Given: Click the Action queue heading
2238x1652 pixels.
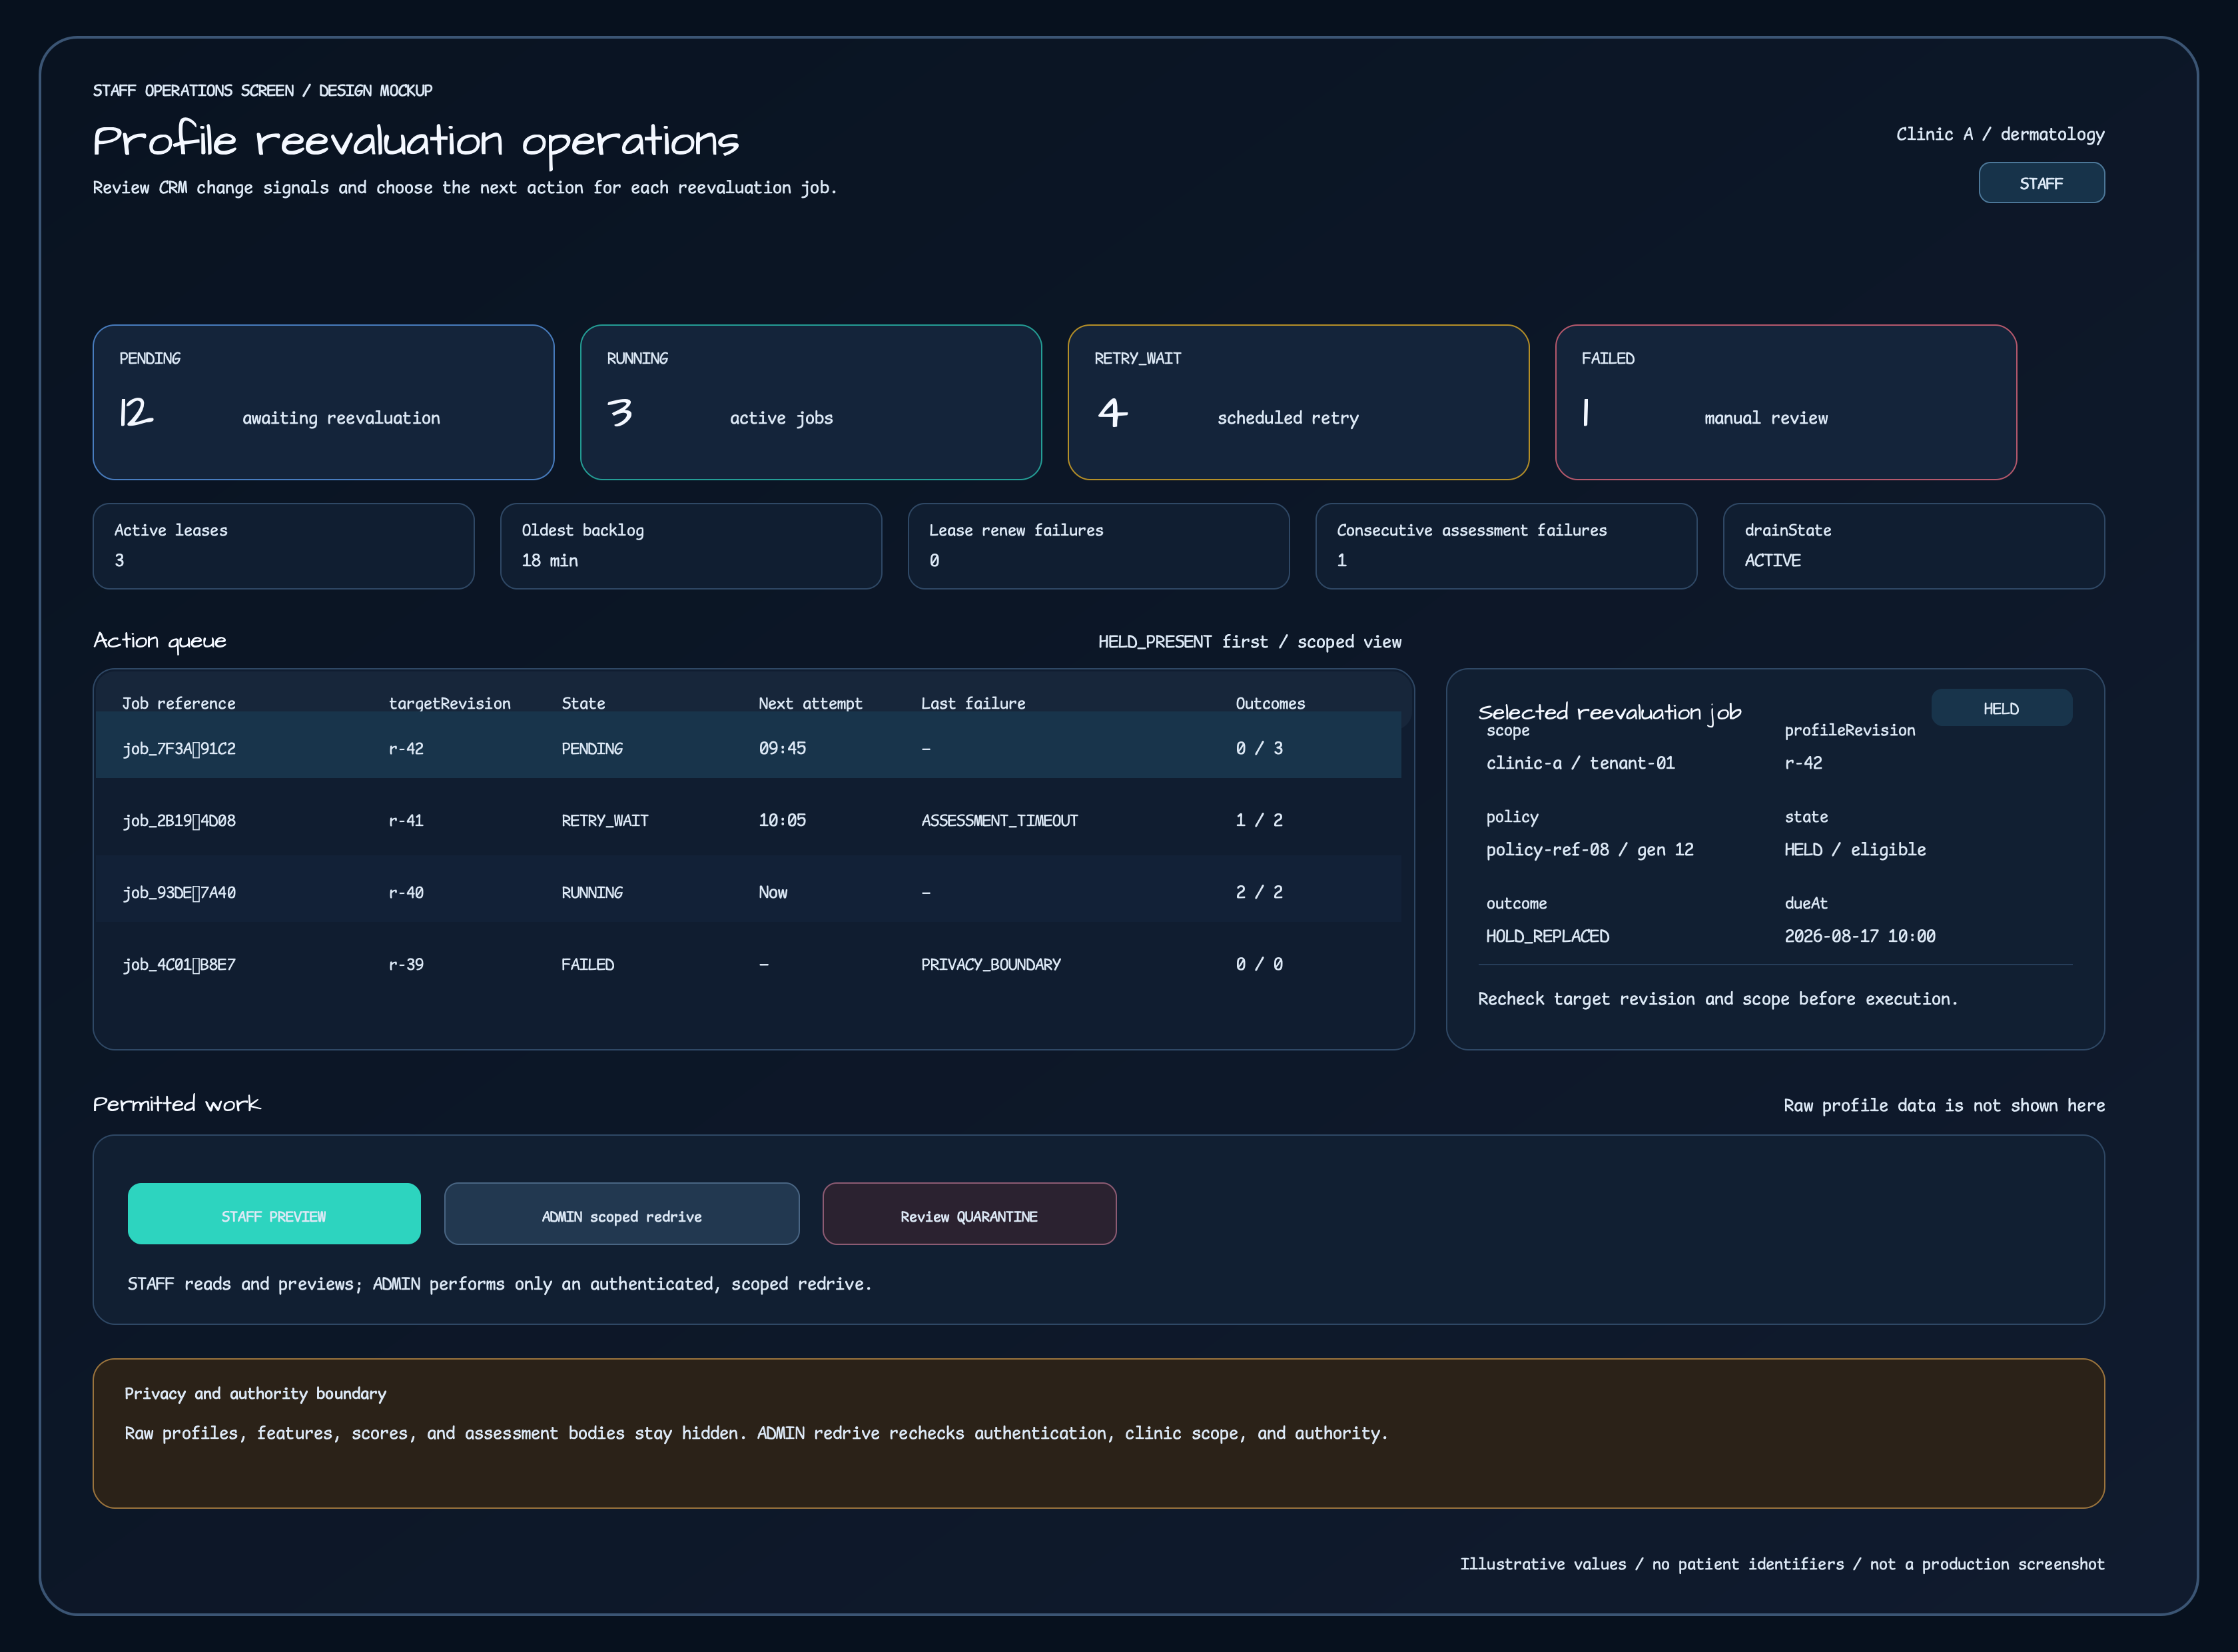Looking at the screenshot, I should 160,641.
